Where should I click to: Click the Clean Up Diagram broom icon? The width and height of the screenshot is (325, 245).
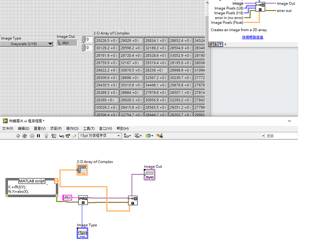[x=160, y=136]
